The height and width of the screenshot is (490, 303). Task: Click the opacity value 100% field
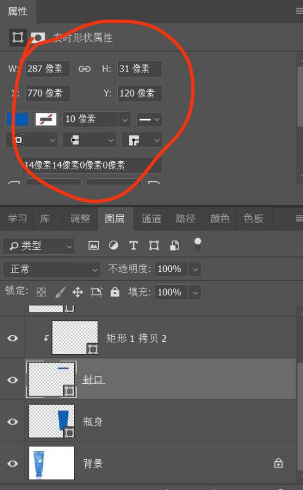172,269
